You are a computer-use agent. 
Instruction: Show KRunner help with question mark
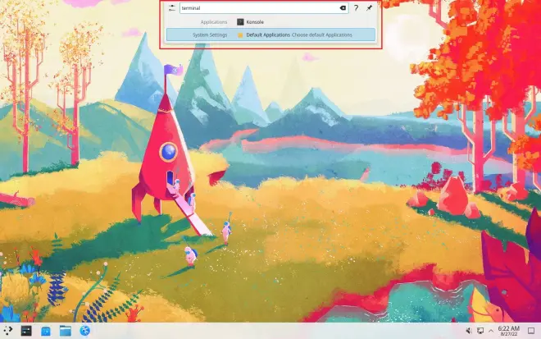(356, 8)
